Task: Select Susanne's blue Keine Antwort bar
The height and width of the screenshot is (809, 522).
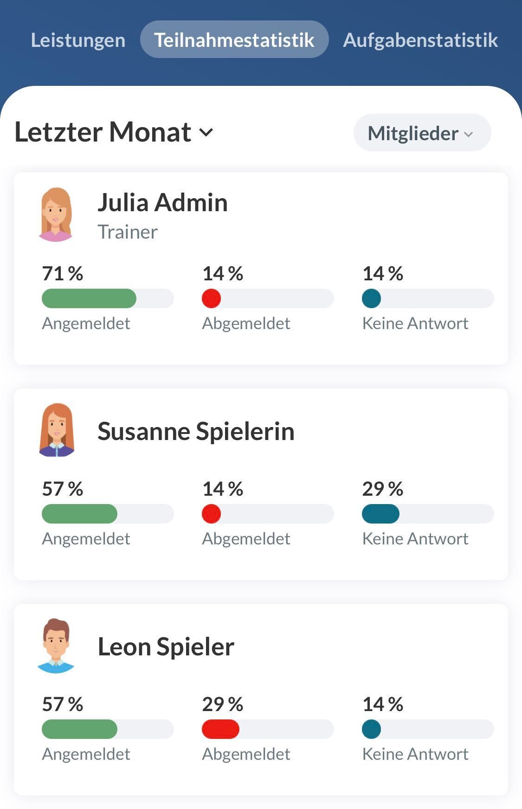Action: point(380,514)
